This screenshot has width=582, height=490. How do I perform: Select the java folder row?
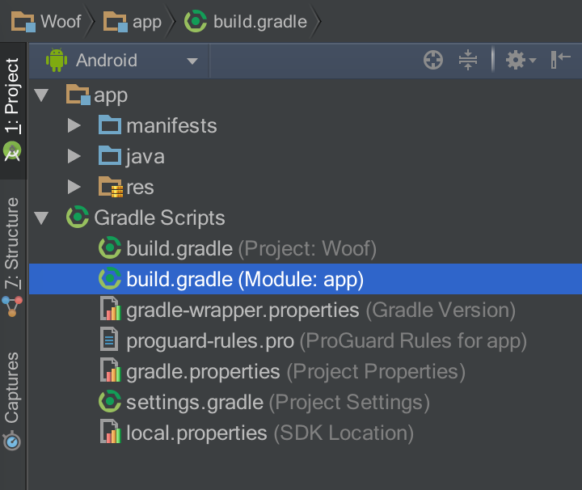coord(305,156)
